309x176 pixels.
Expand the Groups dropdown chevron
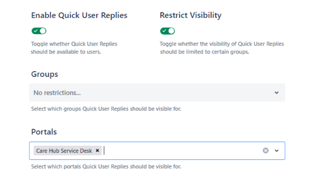[277, 93]
